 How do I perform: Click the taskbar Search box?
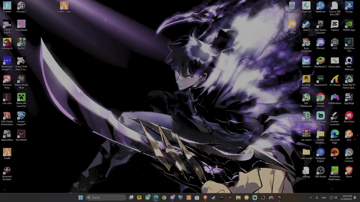click(x=106, y=198)
